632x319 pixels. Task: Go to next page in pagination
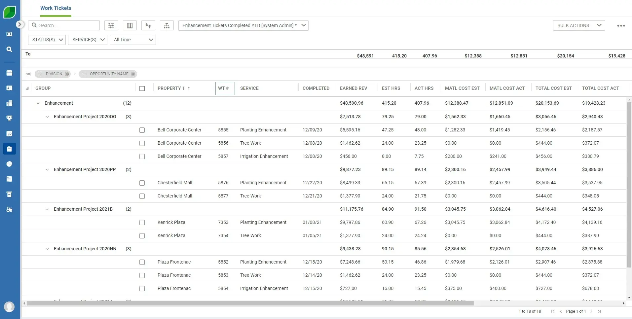[591, 311]
